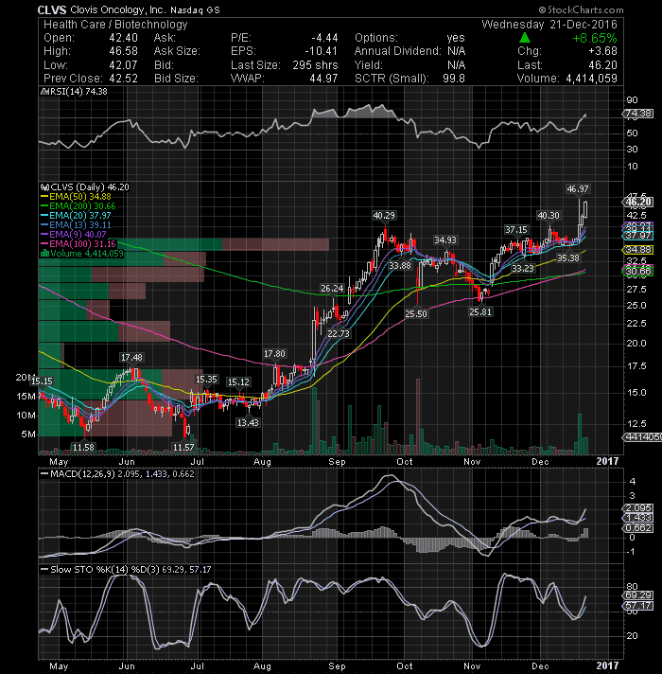Click the 46.20 last price axis tag
662x674 pixels.
pyautogui.click(x=638, y=203)
